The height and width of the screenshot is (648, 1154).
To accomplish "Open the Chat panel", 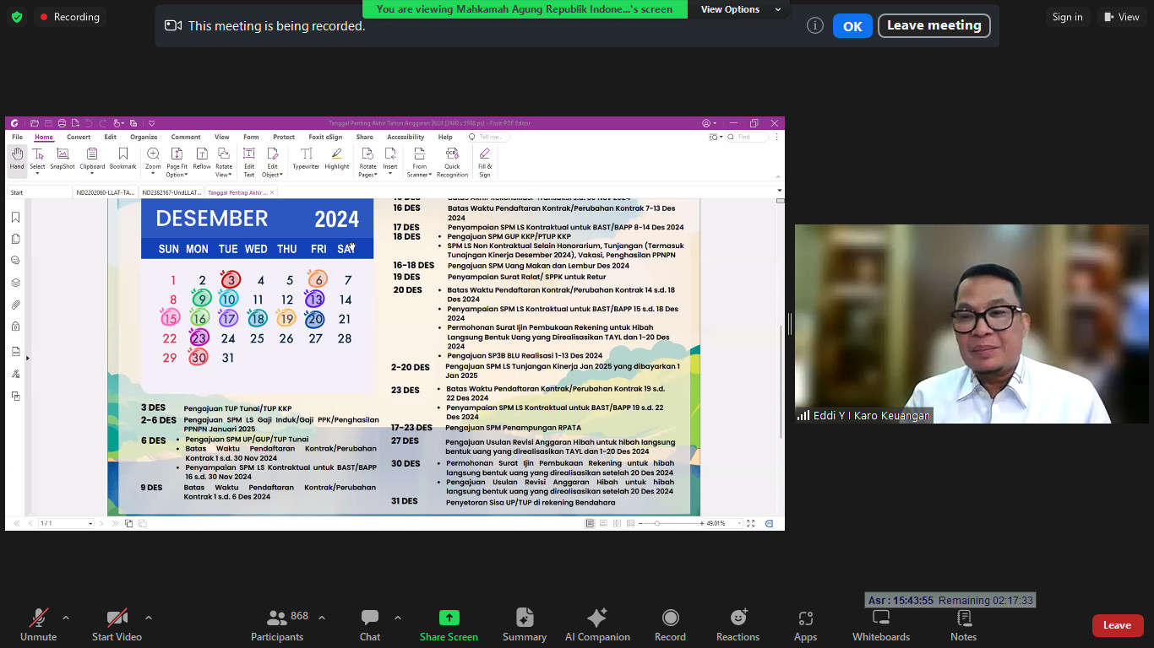I will coord(370,624).
